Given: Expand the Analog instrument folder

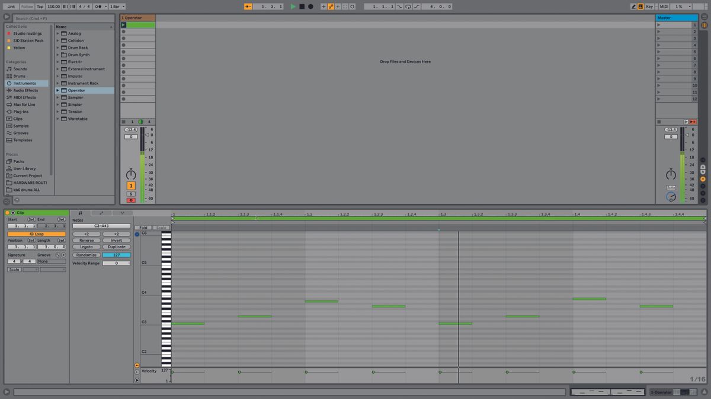Looking at the screenshot, I should [x=58, y=34].
